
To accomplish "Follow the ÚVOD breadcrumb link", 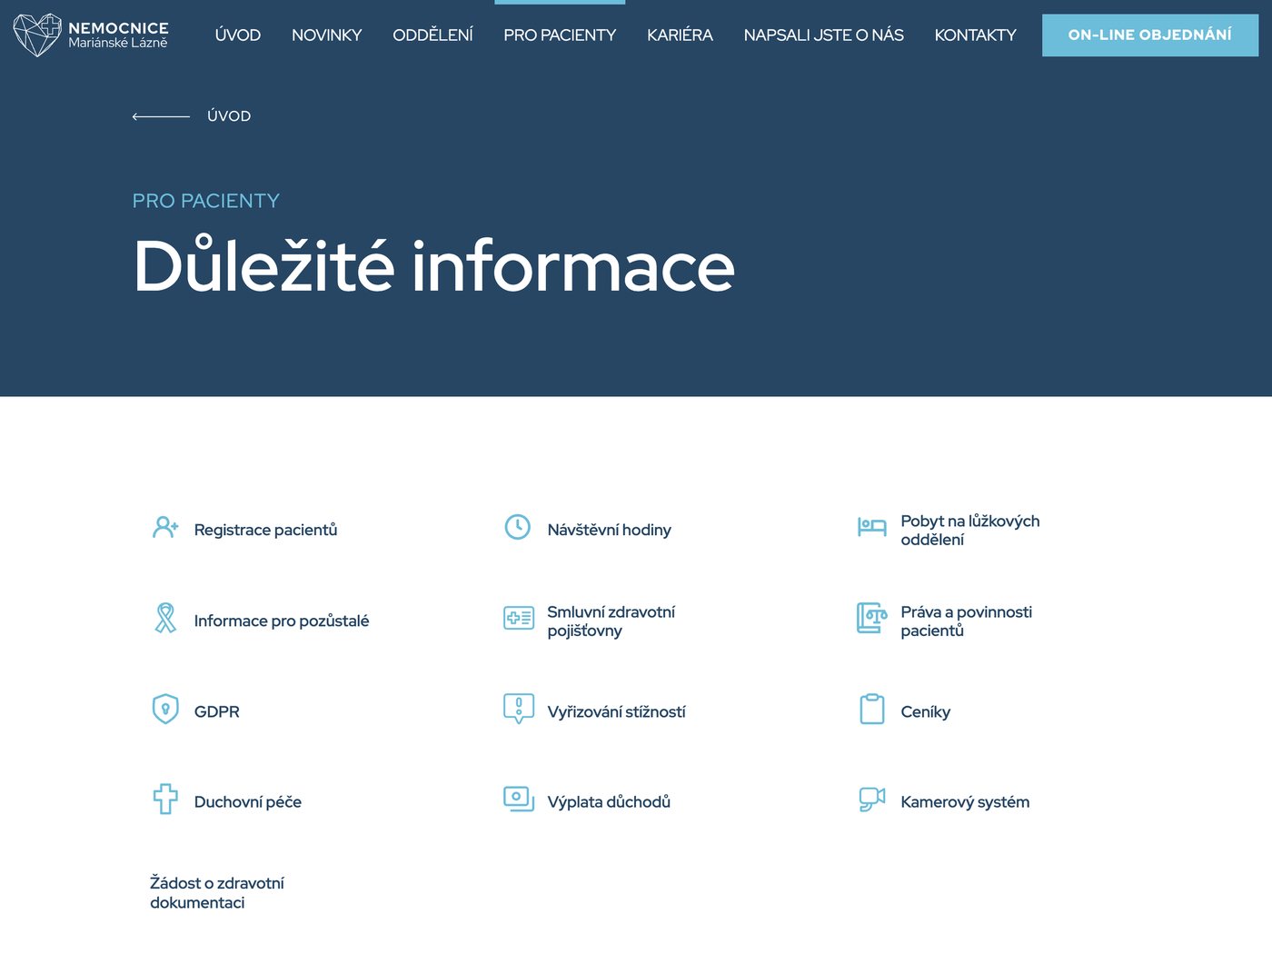I will (229, 116).
